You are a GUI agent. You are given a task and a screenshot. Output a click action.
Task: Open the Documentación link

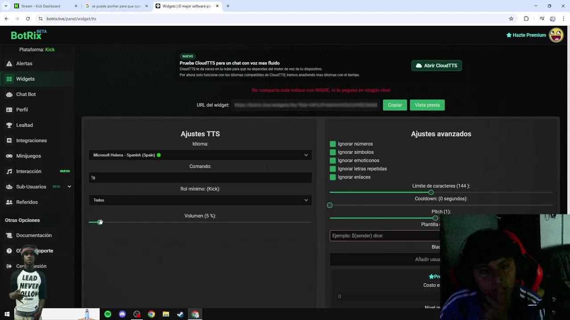34,236
